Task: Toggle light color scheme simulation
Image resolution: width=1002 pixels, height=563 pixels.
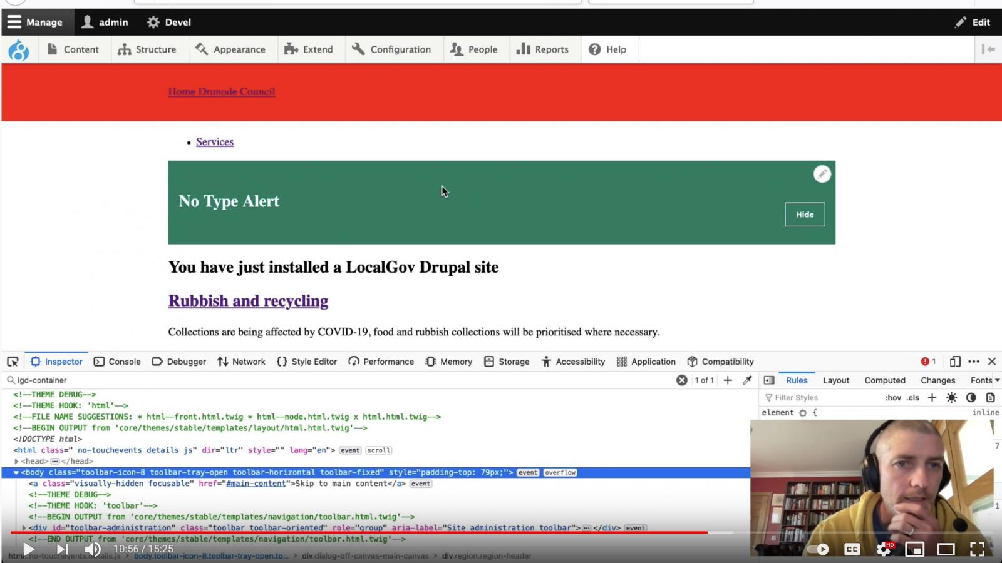Action: [x=951, y=398]
